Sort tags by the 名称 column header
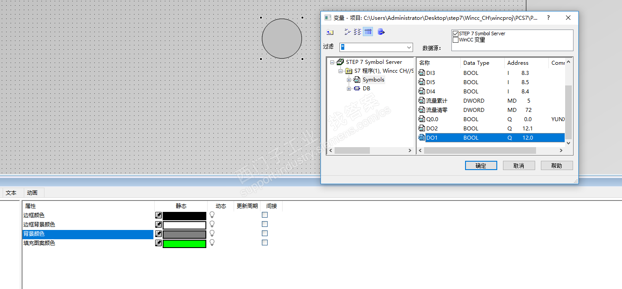622x289 pixels. pyautogui.click(x=439, y=63)
